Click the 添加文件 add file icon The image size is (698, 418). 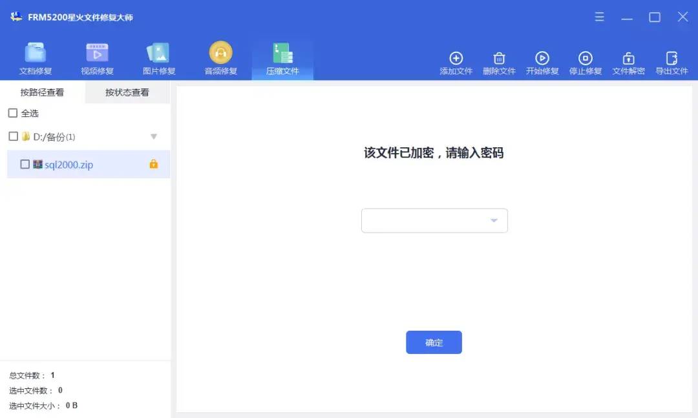pyautogui.click(x=456, y=58)
